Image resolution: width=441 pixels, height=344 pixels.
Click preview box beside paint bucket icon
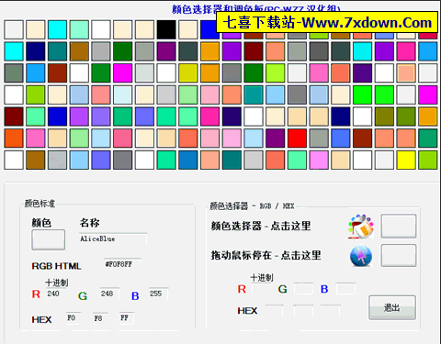399,226
